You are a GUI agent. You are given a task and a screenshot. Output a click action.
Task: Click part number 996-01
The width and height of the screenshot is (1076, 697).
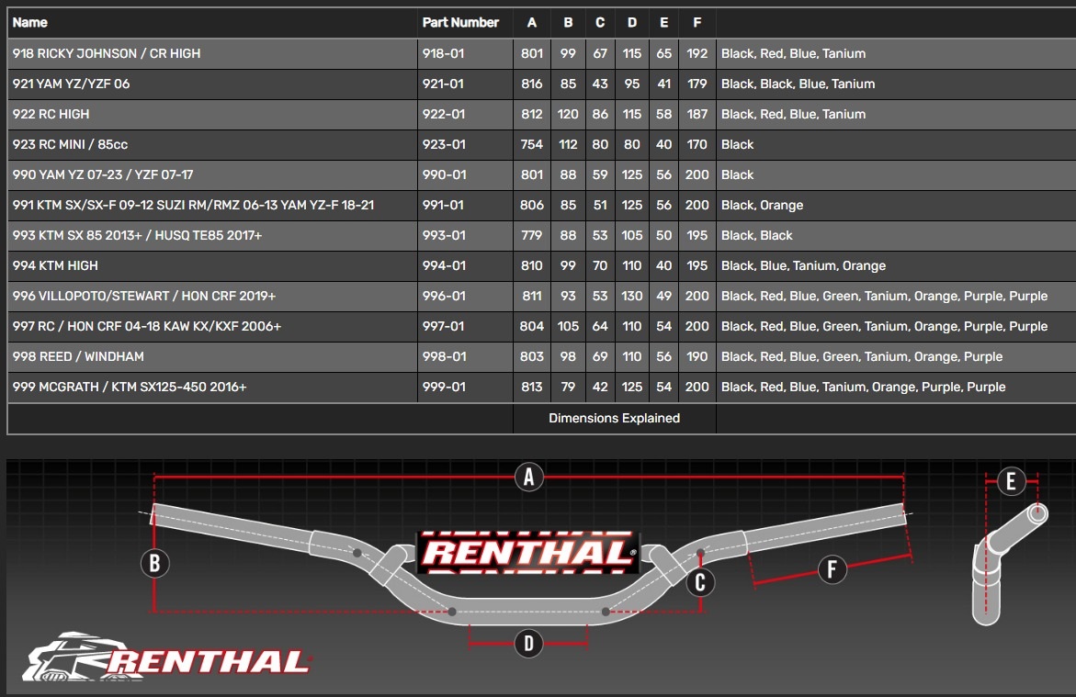click(444, 296)
